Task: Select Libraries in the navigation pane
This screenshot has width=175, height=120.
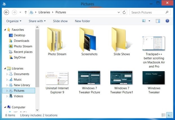Action: 17,68
